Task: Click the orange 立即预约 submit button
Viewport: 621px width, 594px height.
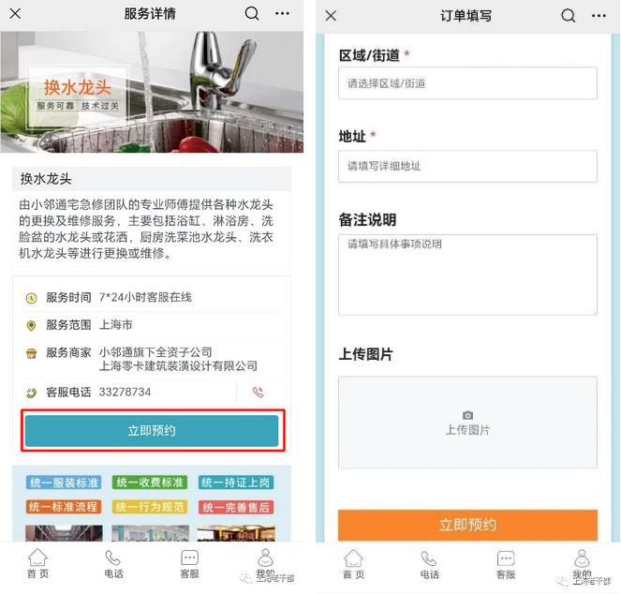Action: coord(467,525)
